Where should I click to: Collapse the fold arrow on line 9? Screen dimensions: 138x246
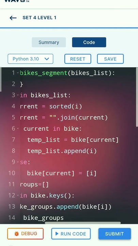(x=18, y=162)
